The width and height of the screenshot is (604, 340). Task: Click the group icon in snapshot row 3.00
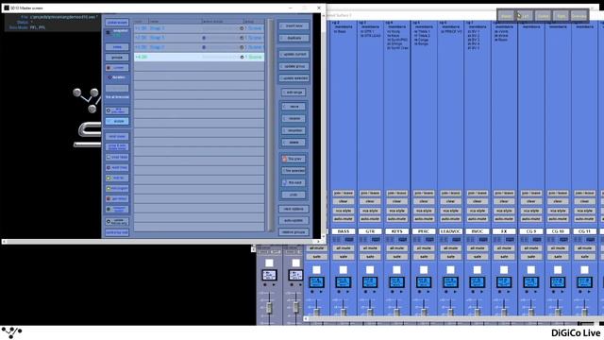click(x=242, y=47)
